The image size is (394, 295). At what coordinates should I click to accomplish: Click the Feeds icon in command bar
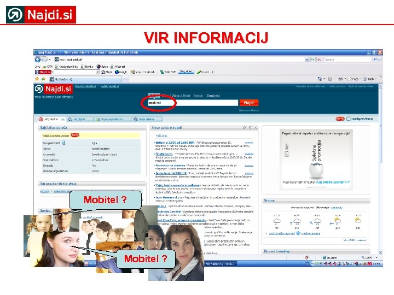[330, 79]
